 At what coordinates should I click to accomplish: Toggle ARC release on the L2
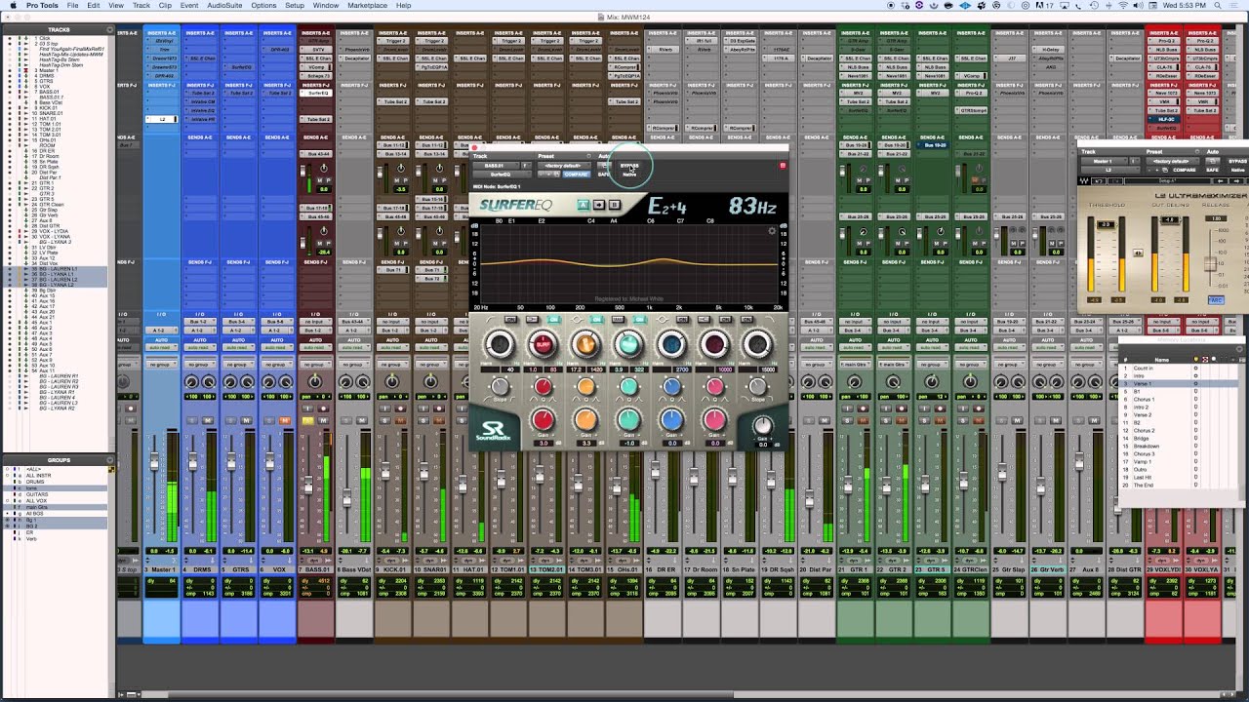1216,300
